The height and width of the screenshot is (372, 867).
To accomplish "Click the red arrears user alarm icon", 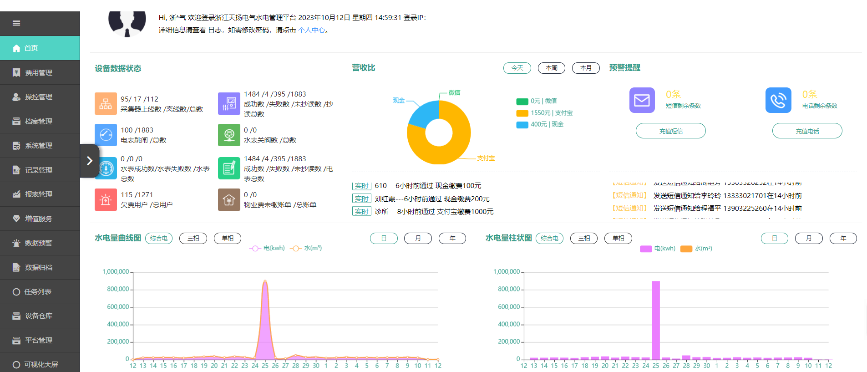I will tap(106, 199).
